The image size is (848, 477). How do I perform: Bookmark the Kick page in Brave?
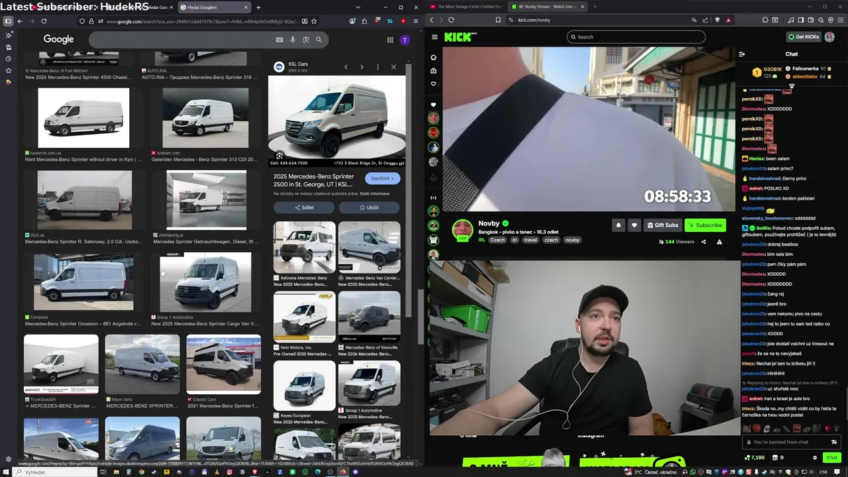[x=498, y=20]
